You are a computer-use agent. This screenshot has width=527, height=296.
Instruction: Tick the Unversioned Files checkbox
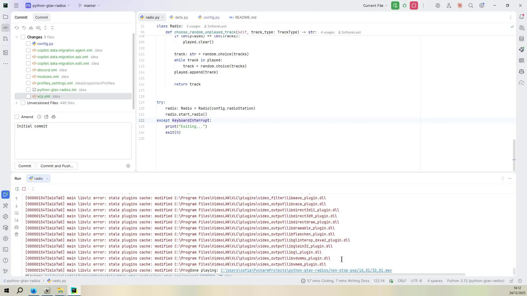(23, 103)
